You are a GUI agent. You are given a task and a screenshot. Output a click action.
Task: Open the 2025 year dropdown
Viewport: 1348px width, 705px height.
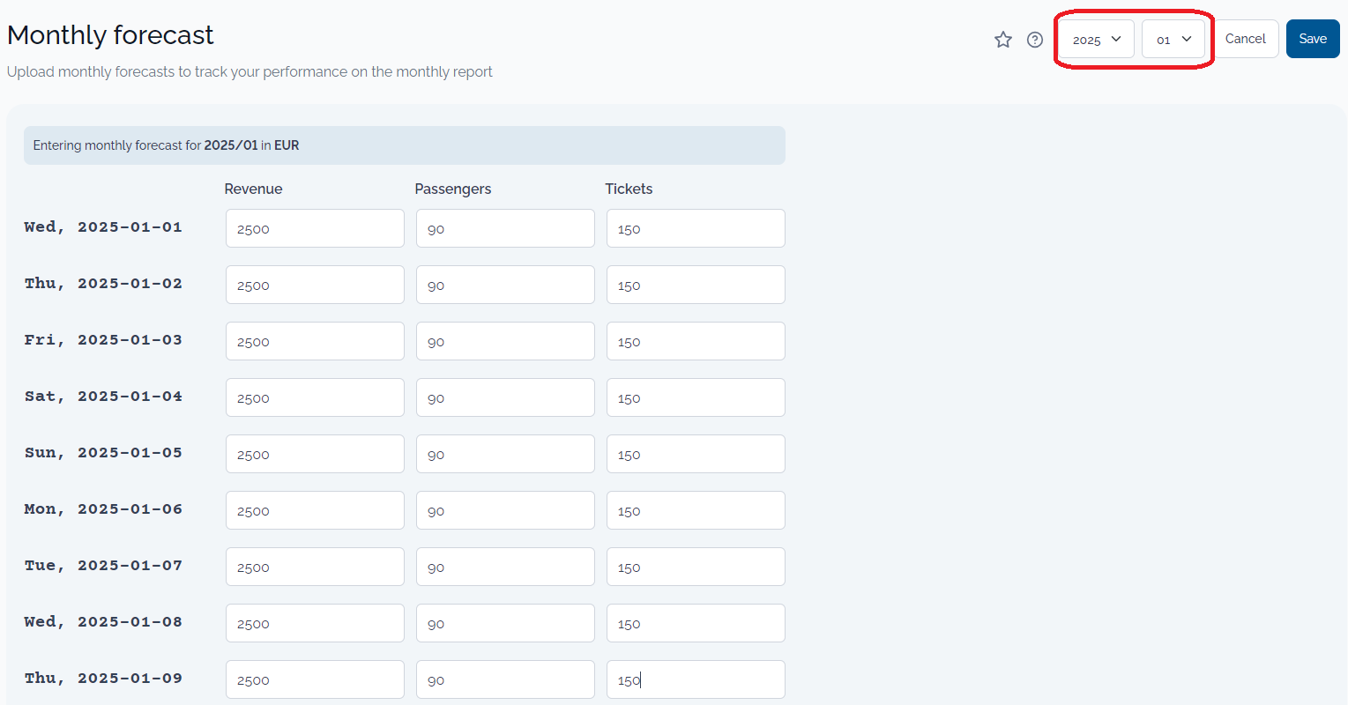[x=1096, y=39]
